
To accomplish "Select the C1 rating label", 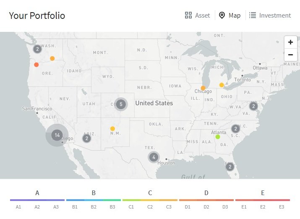I will click(131, 207).
